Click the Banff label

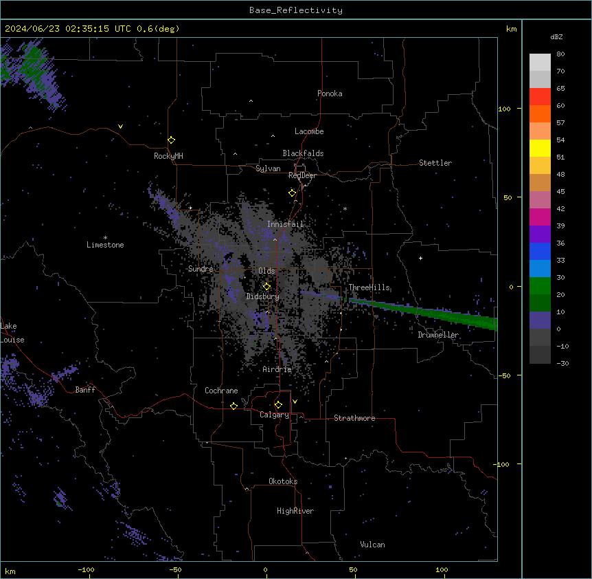[x=85, y=390]
